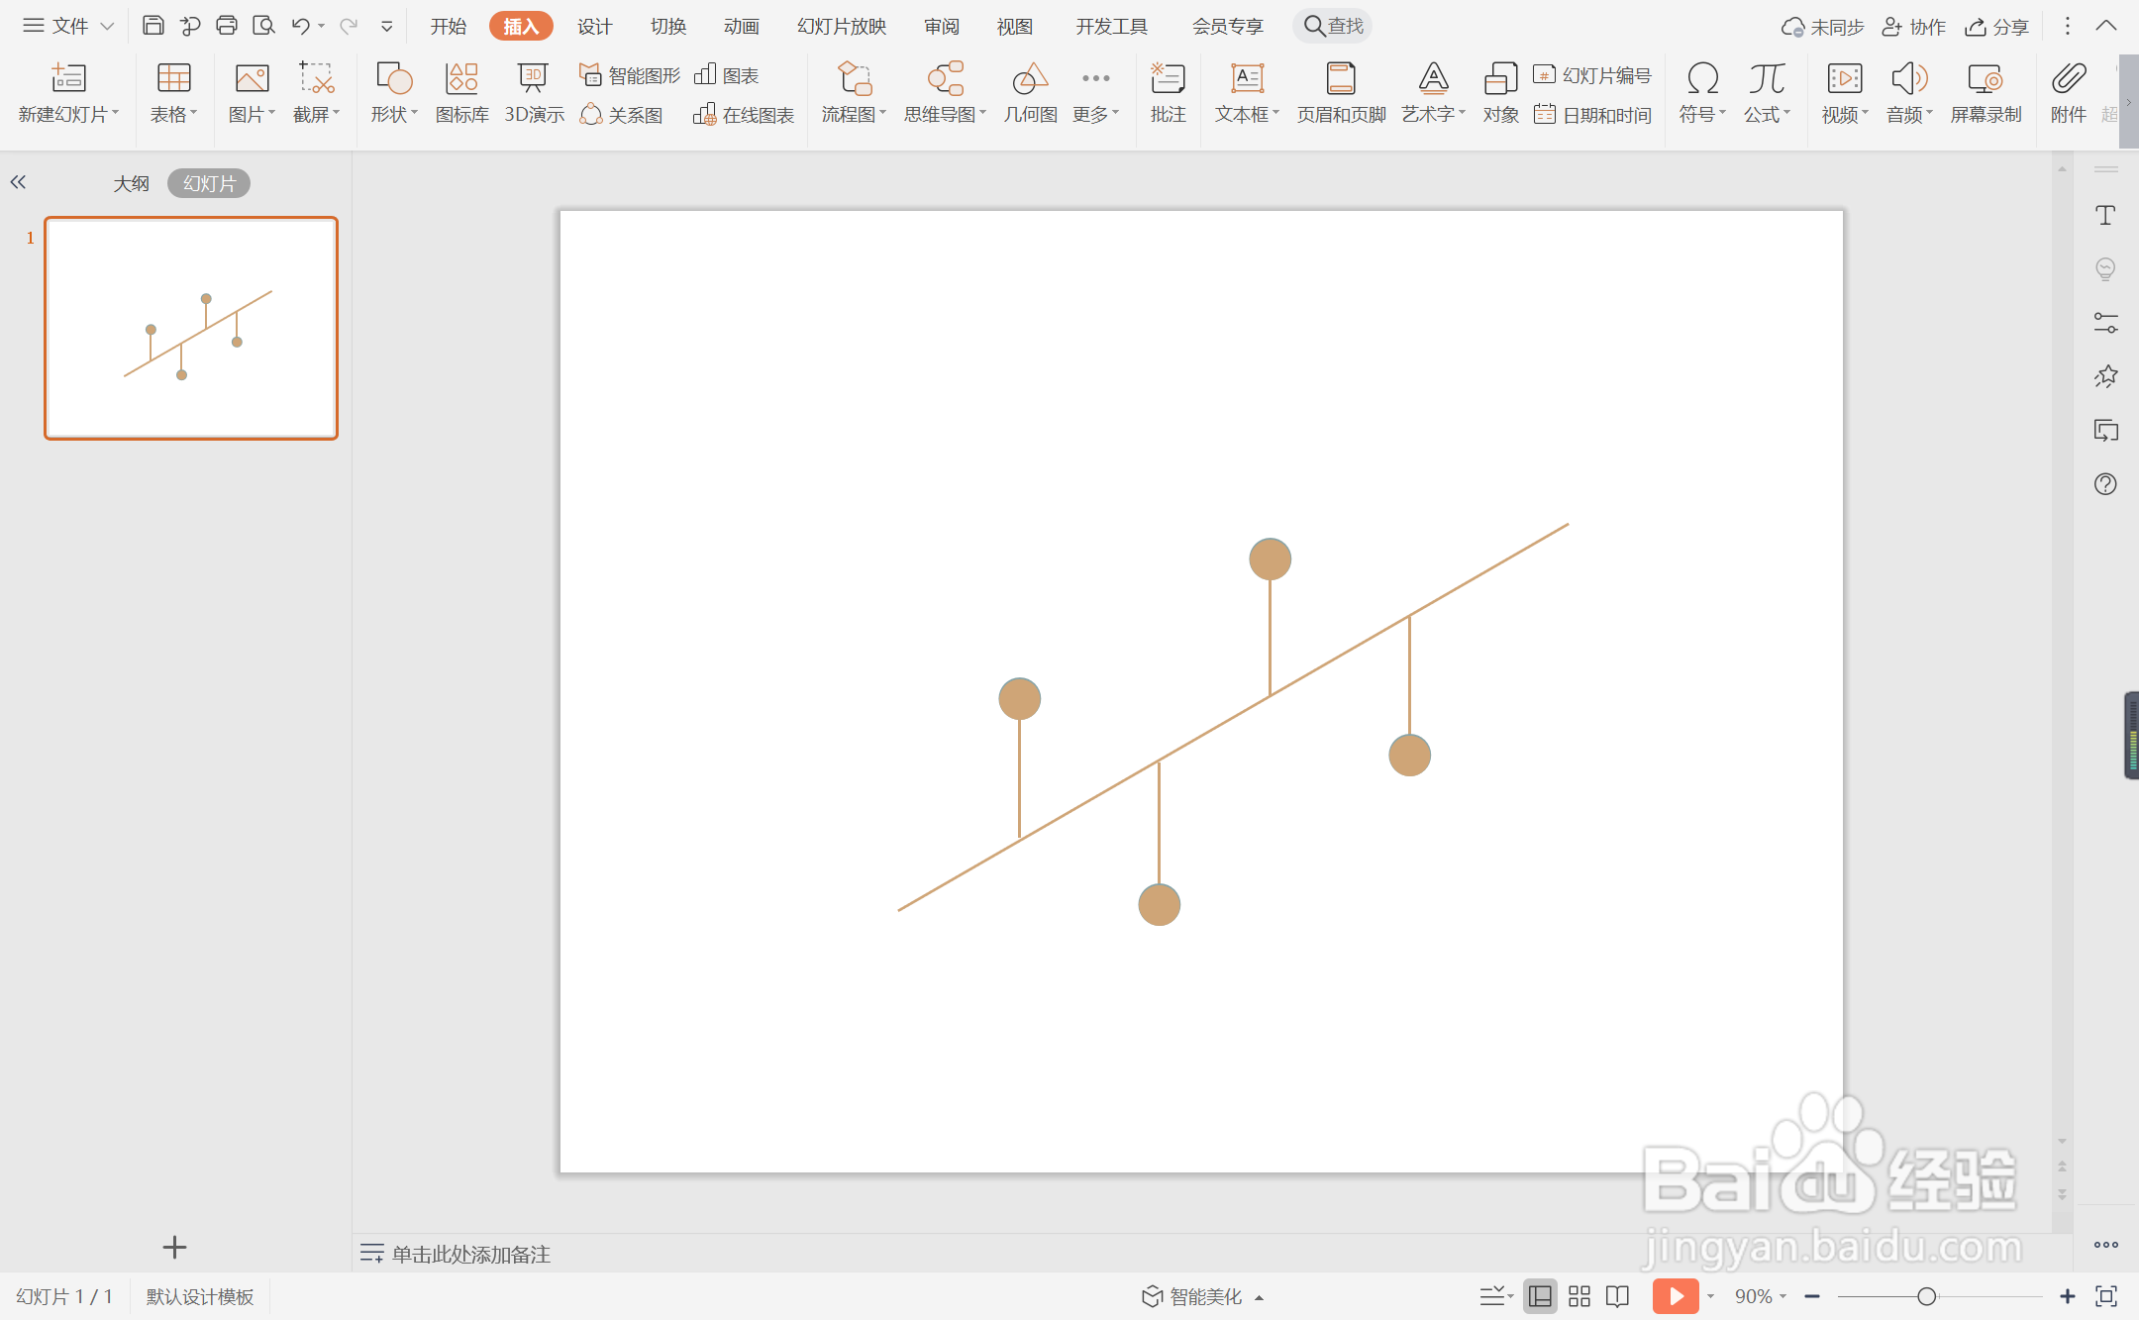Collapse the slide panel with chevrons
2139x1320 pixels.
(18, 182)
